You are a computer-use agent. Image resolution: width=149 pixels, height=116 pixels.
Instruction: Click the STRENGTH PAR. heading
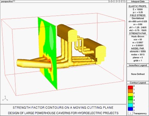point(138,34)
